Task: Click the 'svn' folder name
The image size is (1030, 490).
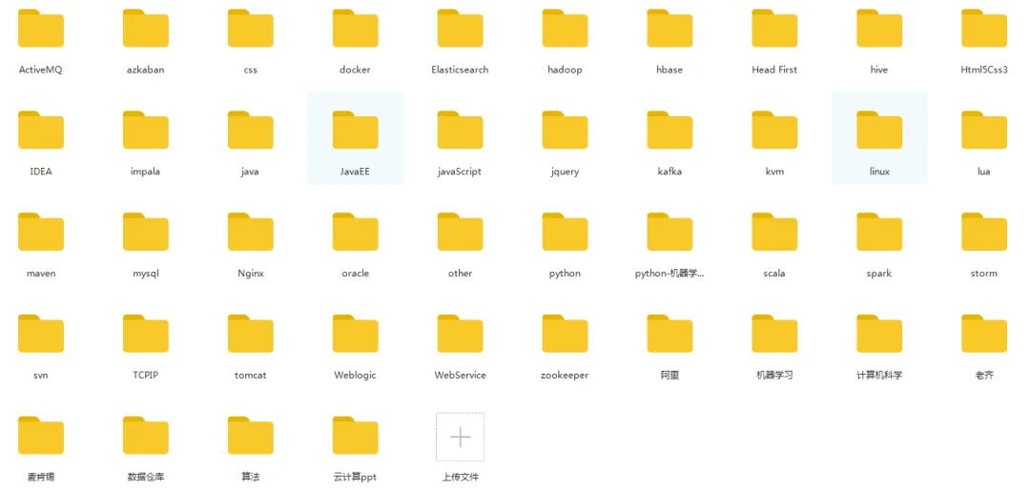Action: tap(41, 376)
